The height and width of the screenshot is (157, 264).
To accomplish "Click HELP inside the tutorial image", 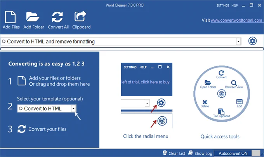I will click(x=143, y=67).
